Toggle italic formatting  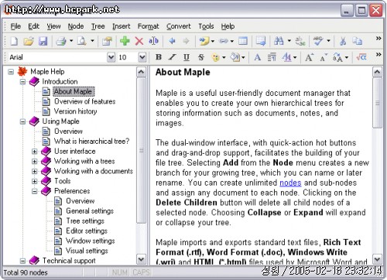pyautogui.click(x=173, y=57)
